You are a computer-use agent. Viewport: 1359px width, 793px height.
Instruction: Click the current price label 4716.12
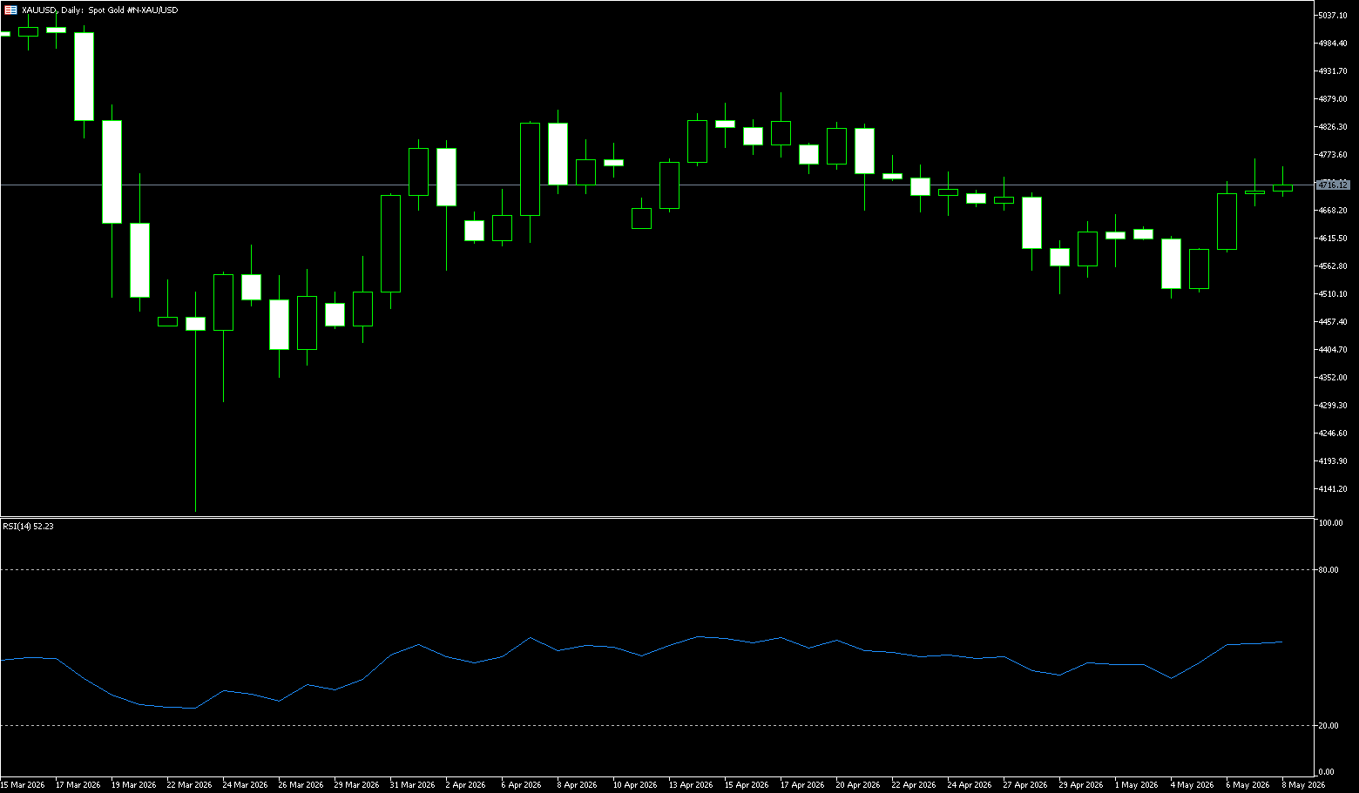click(x=1333, y=185)
